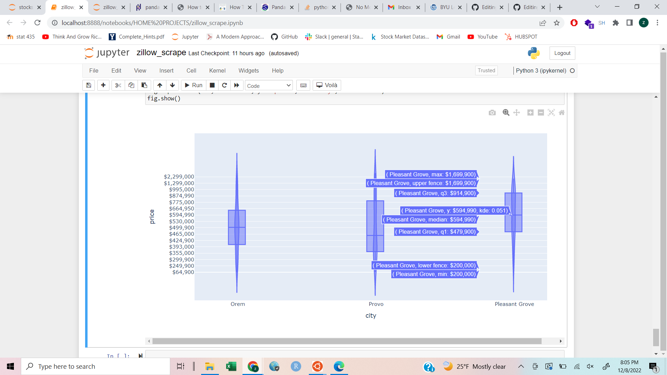Download the plot as PNG via the camera icon
This screenshot has height=375, width=667.
tap(492, 112)
